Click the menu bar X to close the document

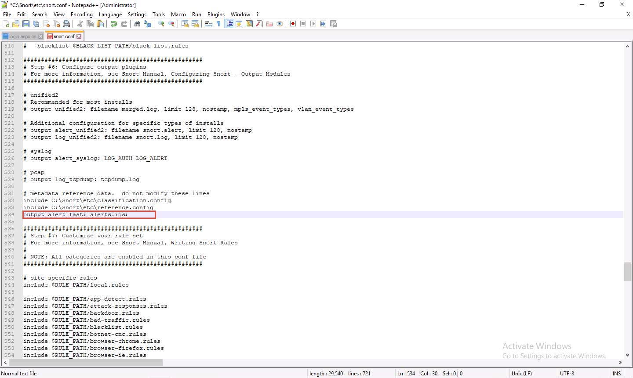click(x=628, y=15)
